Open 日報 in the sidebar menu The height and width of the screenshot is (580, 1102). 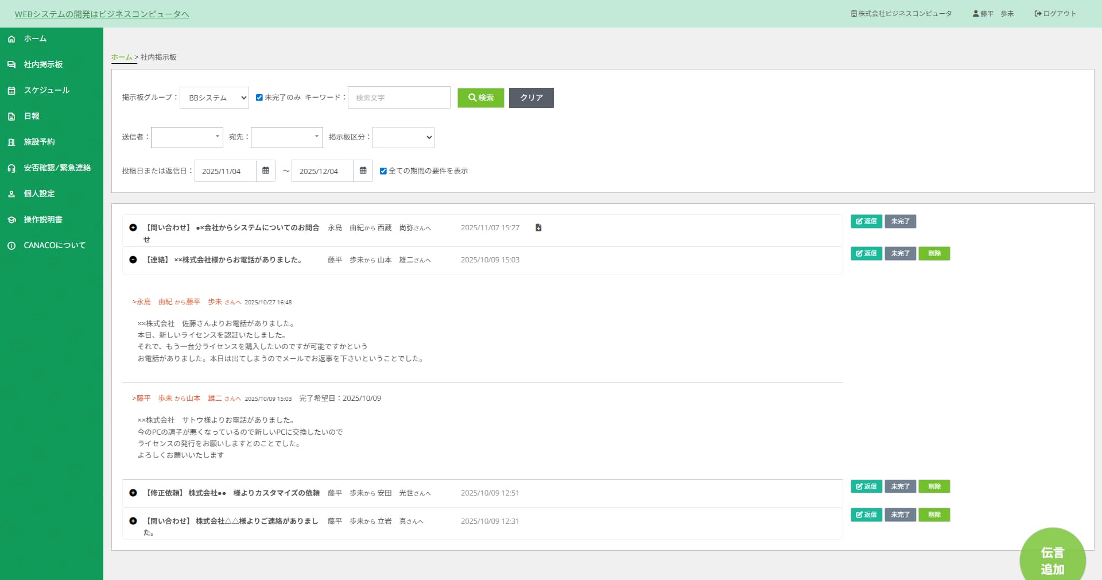(32, 117)
